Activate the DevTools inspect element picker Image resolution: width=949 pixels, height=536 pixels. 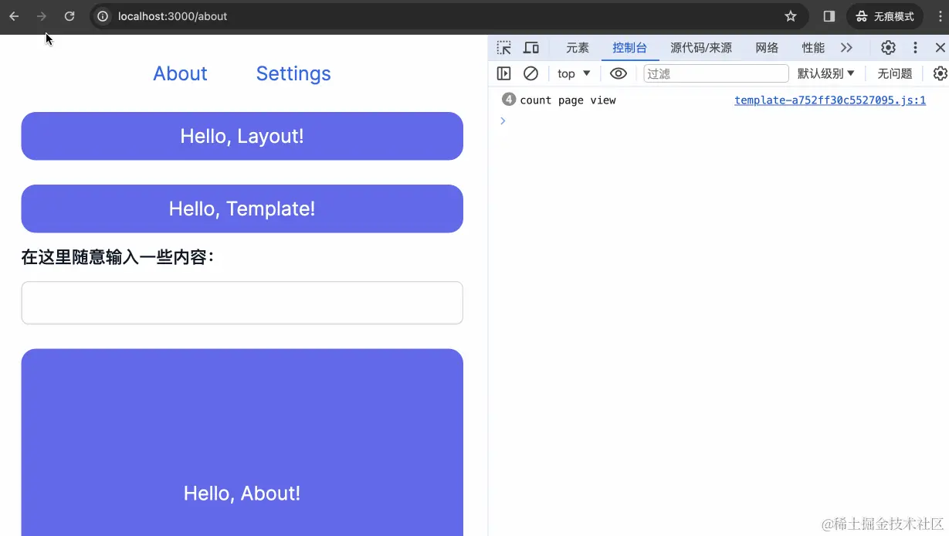click(504, 48)
